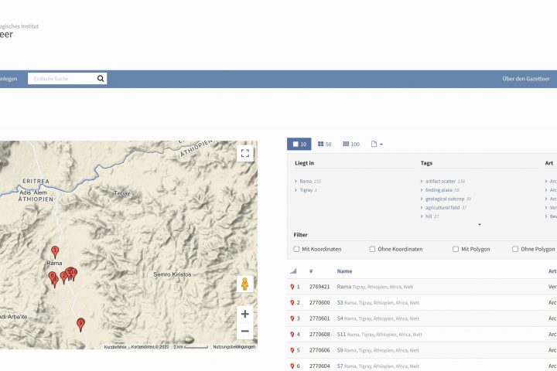
Task: Check the Mit Polygon filter
Action: pos(456,249)
